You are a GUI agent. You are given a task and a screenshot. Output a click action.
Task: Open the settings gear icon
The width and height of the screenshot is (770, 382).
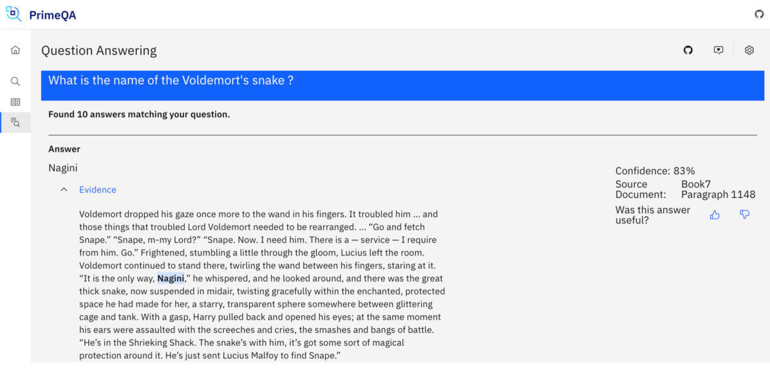749,50
